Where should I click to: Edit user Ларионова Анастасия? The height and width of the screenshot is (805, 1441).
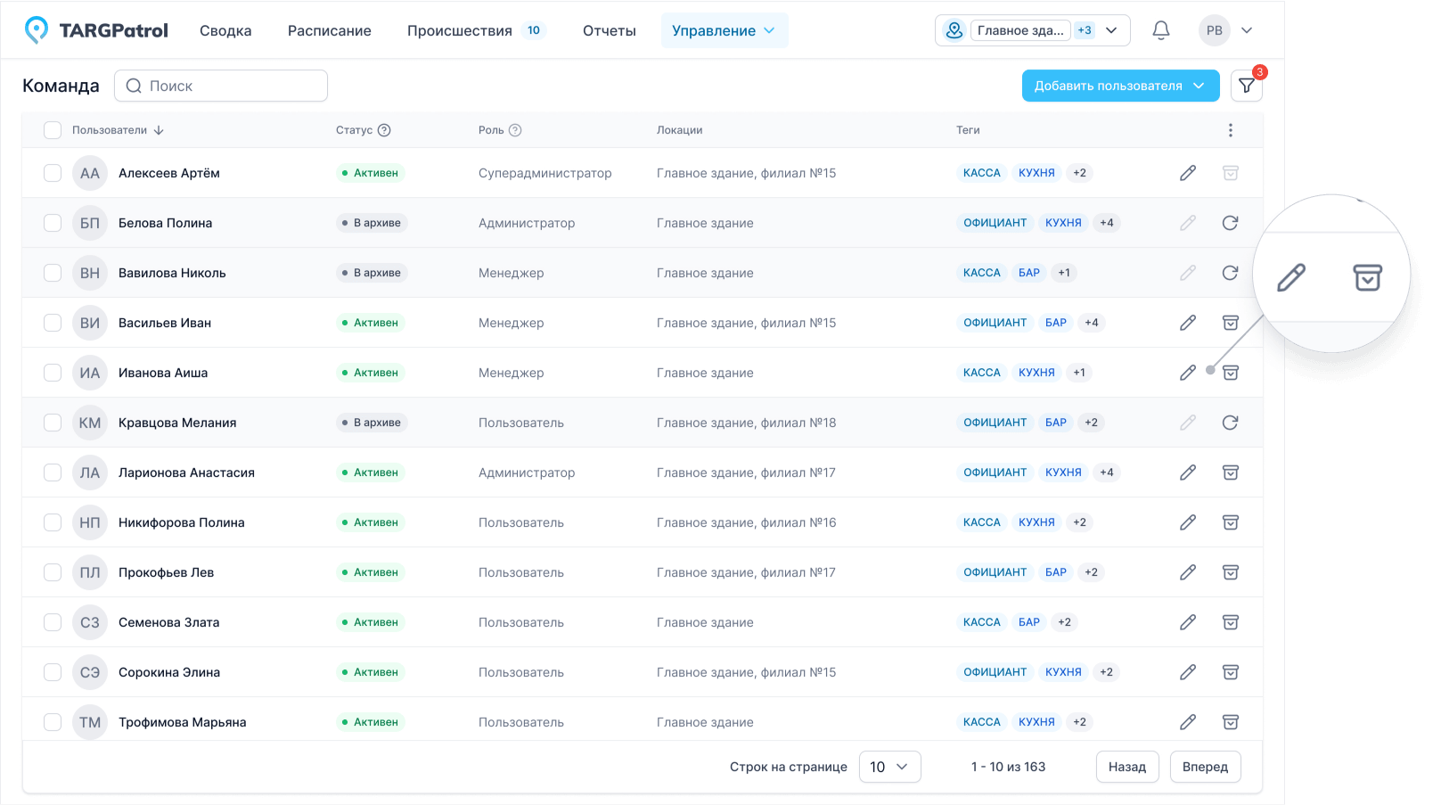point(1187,472)
